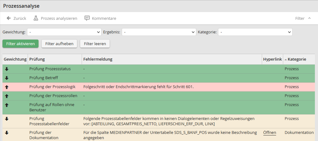Sort the table by the Kategorie column header
This screenshot has width=318, height=141.
coord(297,59)
